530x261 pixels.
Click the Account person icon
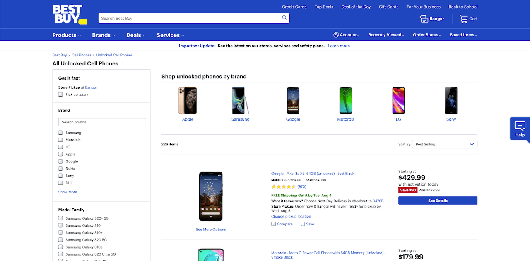(x=336, y=35)
